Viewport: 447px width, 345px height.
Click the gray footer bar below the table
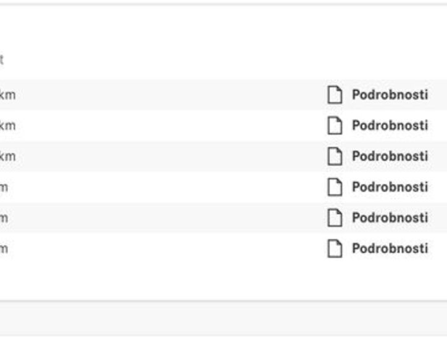(223, 319)
